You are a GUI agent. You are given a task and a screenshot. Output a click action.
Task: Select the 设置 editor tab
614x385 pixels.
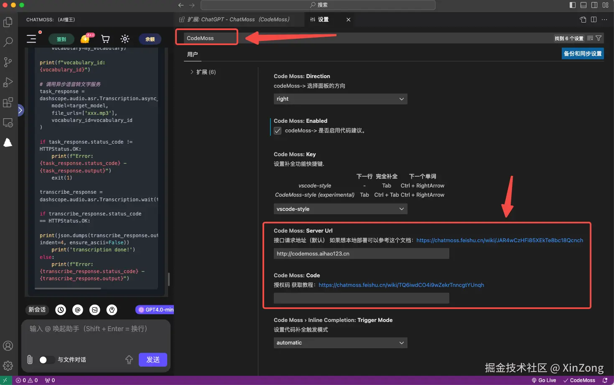click(320, 20)
